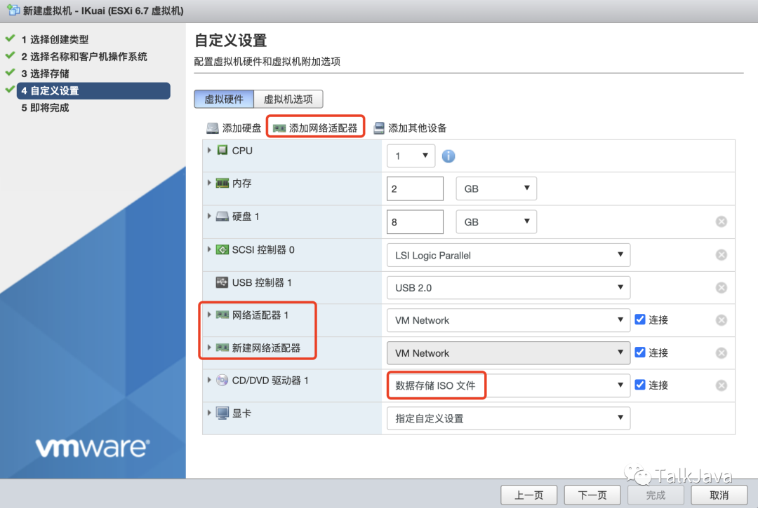Image resolution: width=758 pixels, height=508 pixels.
Task: Uncheck 连接 for CD/DVD 驱动器 1
Action: point(641,385)
